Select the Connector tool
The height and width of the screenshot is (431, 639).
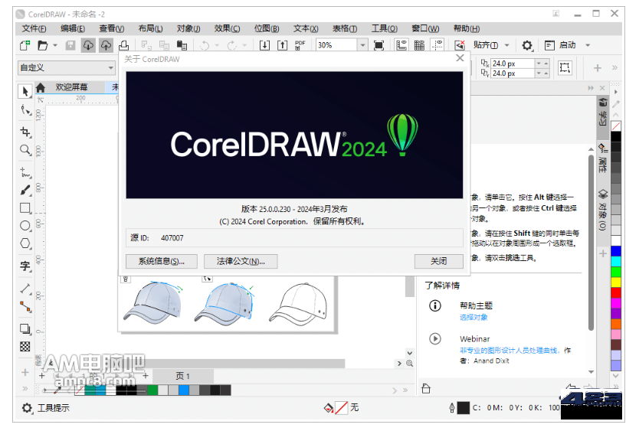pos(25,307)
